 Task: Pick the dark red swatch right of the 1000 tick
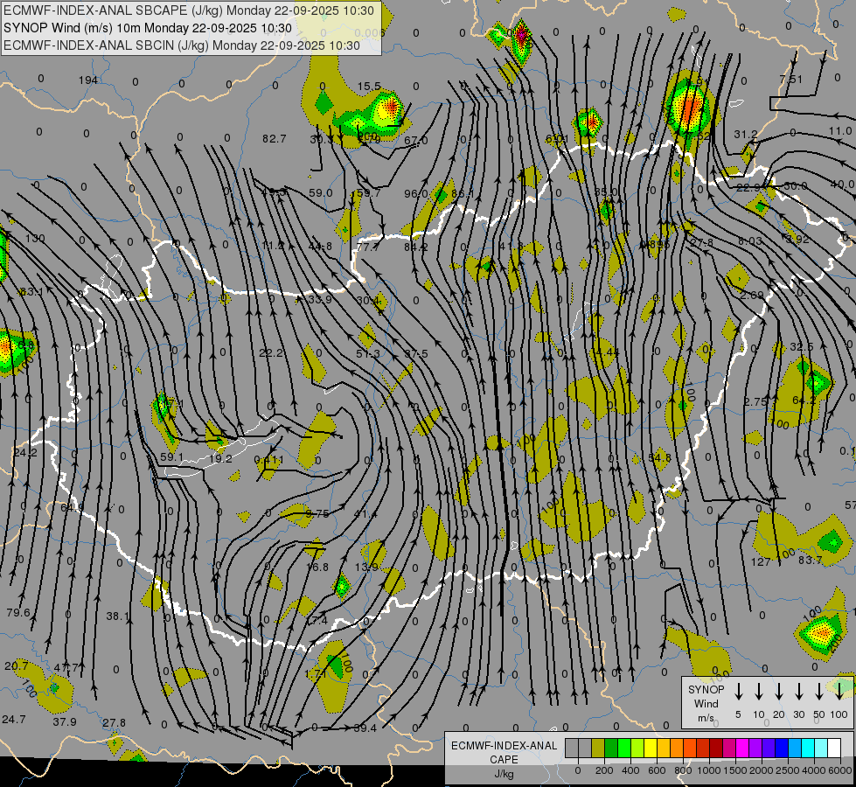716,749
